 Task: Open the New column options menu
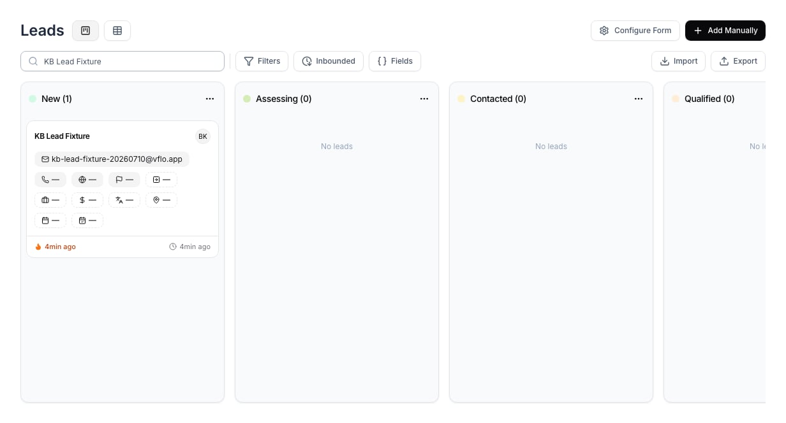(210, 99)
